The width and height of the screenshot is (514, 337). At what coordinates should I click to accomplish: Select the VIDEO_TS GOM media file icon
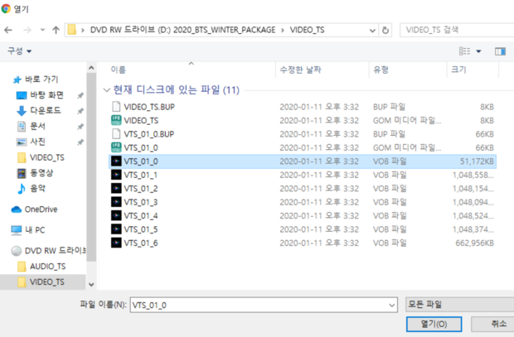(116, 121)
